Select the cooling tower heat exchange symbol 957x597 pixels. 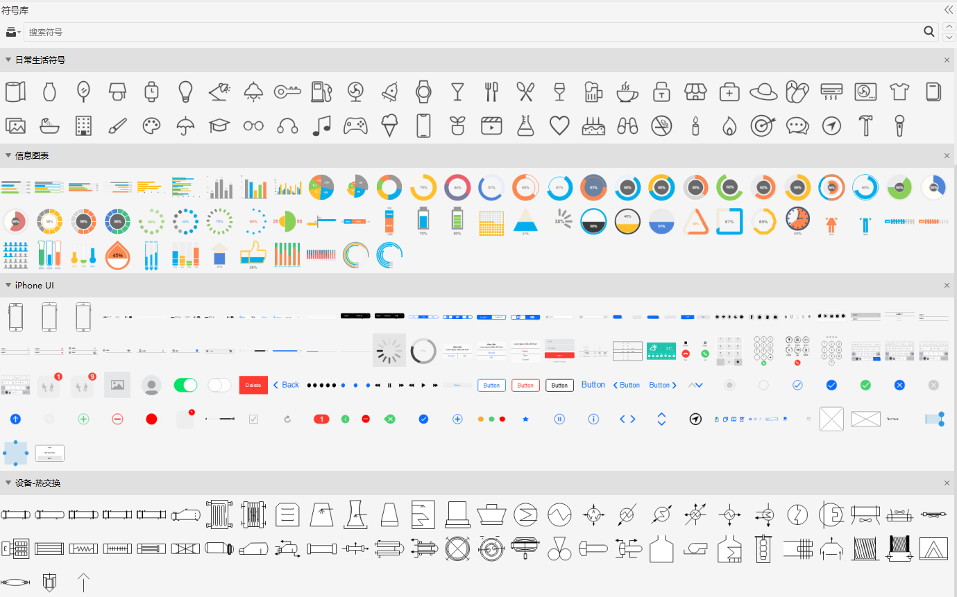[x=355, y=514]
